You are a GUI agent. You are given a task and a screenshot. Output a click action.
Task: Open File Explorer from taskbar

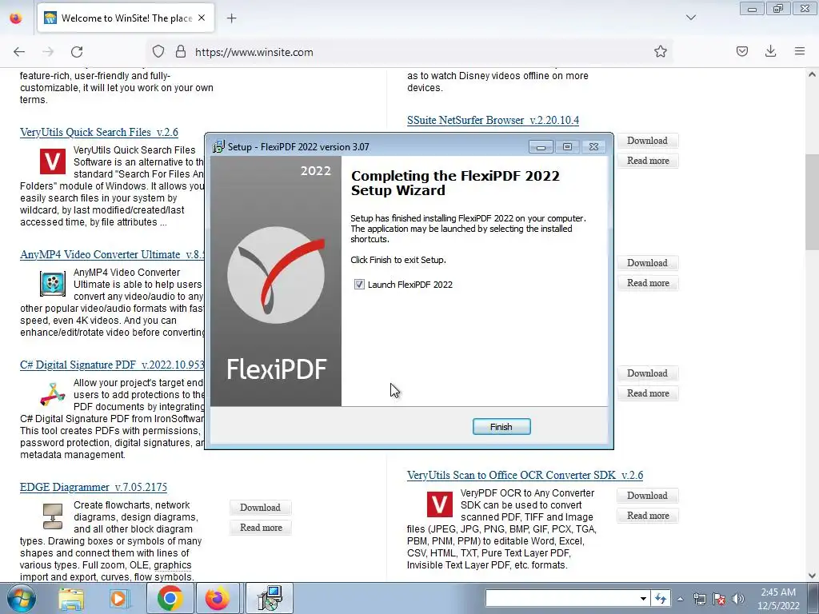click(x=71, y=598)
